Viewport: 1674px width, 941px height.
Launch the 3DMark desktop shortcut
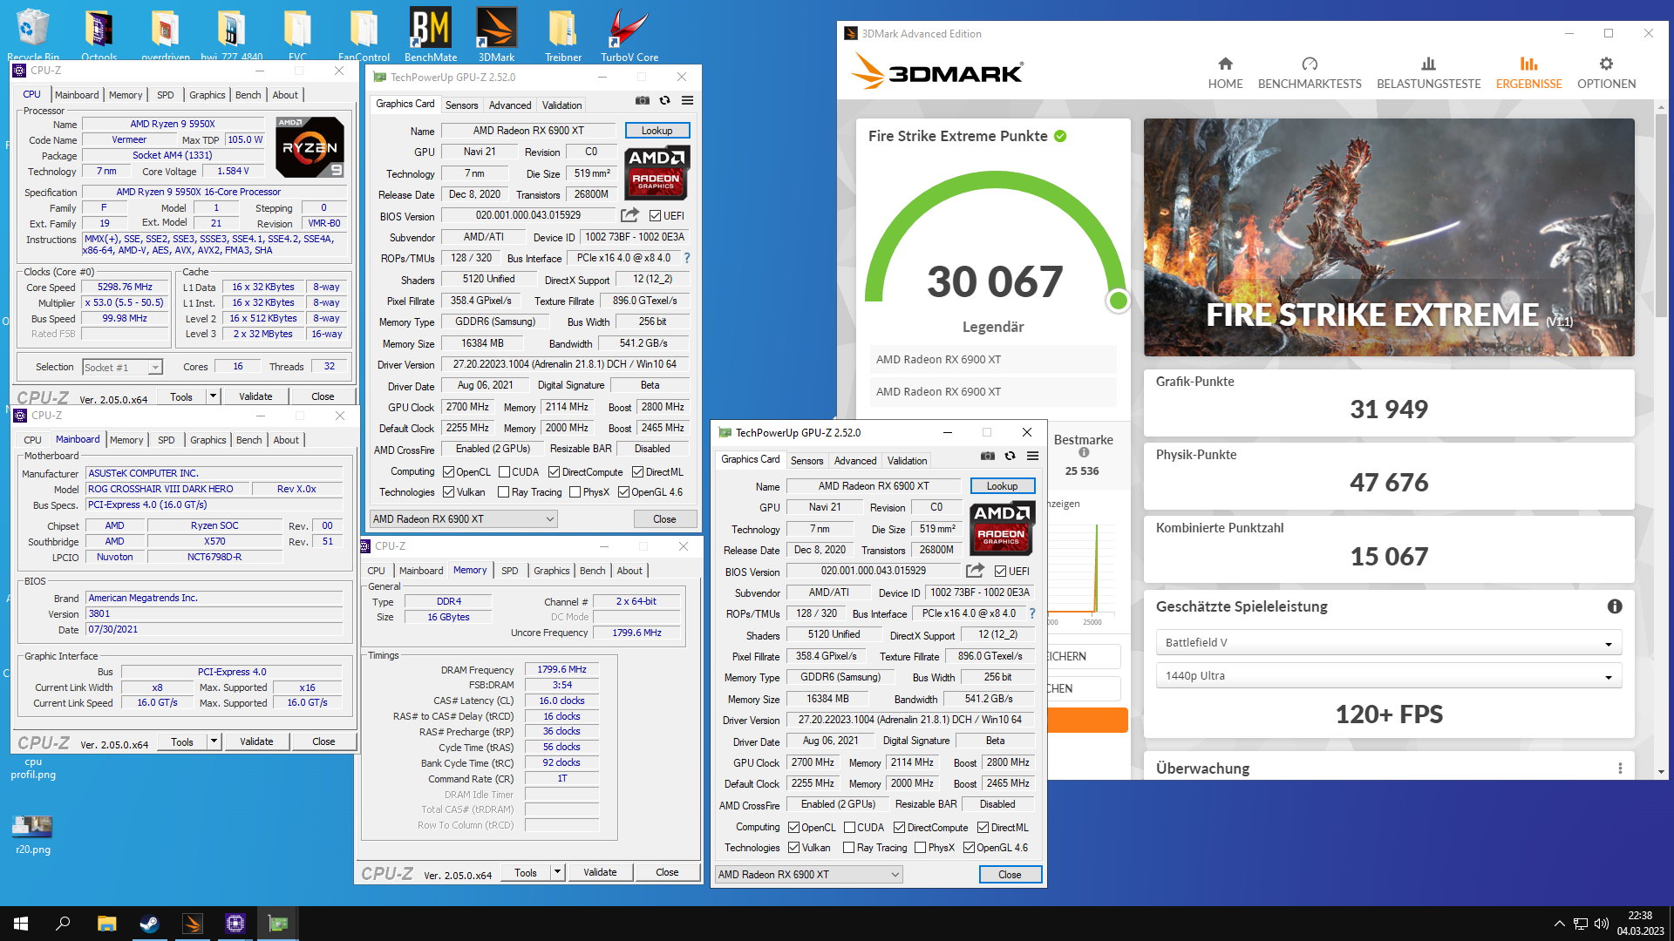(496, 35)
